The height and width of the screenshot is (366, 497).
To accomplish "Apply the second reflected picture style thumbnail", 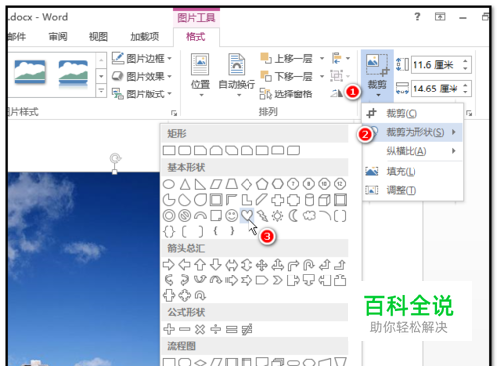I will (74, 73).
